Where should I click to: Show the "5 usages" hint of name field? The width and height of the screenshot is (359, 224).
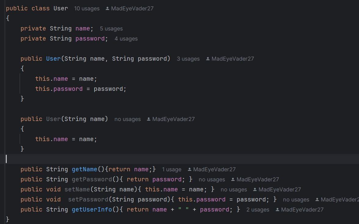(111, 29)
